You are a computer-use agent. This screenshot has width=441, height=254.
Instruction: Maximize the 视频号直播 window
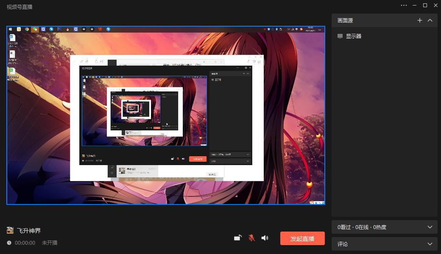click(425, 6)
